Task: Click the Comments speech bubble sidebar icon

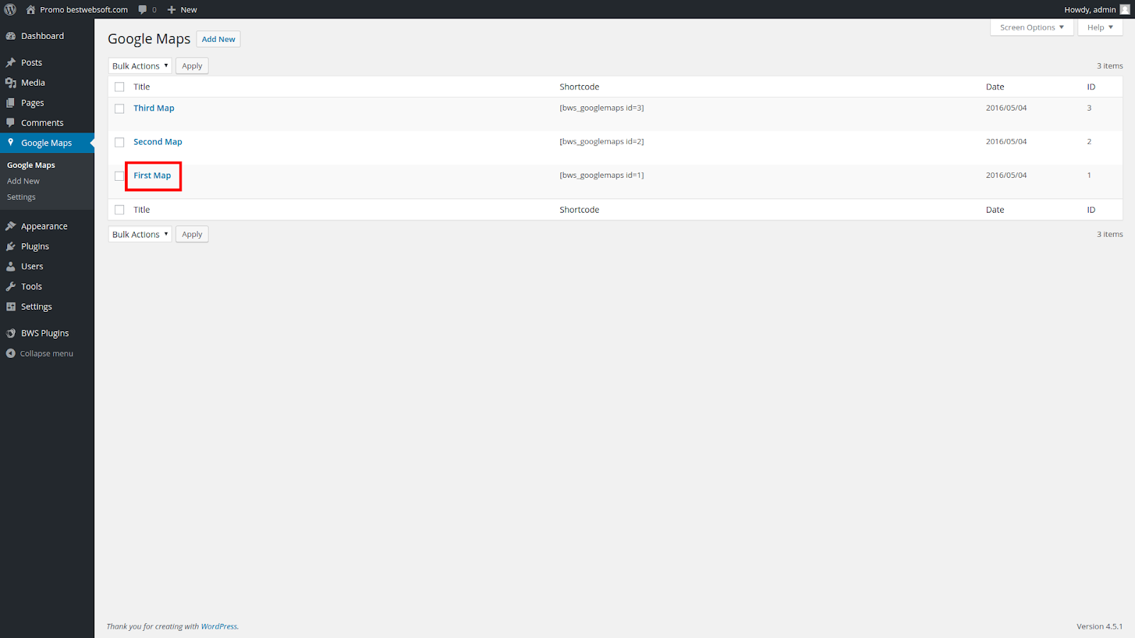Action: [x=11, y=123]
